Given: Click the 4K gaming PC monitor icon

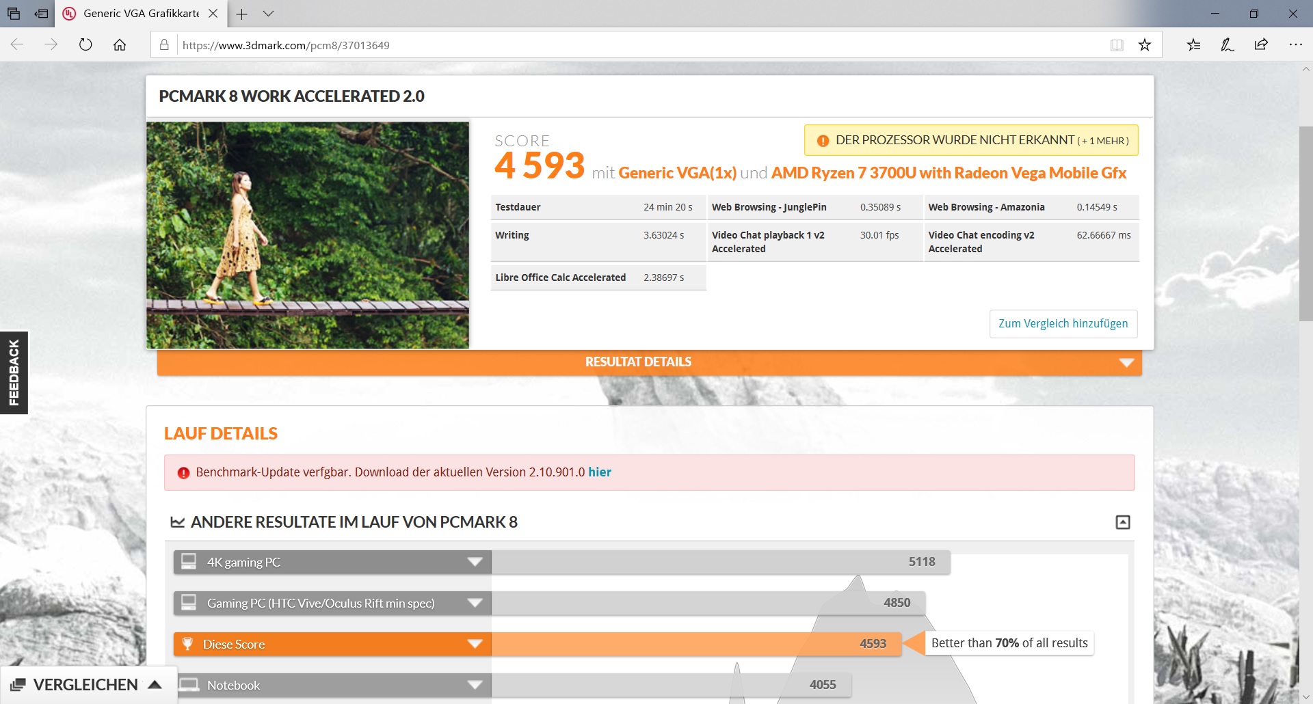Looking at the screenshot, I should point(188,562).
